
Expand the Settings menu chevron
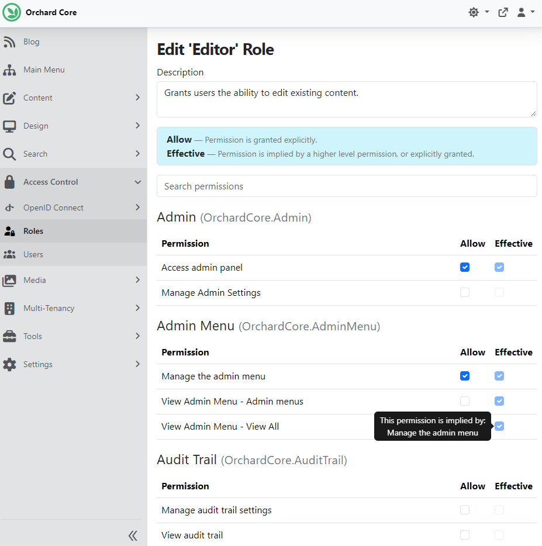click(x=137, y=364)
